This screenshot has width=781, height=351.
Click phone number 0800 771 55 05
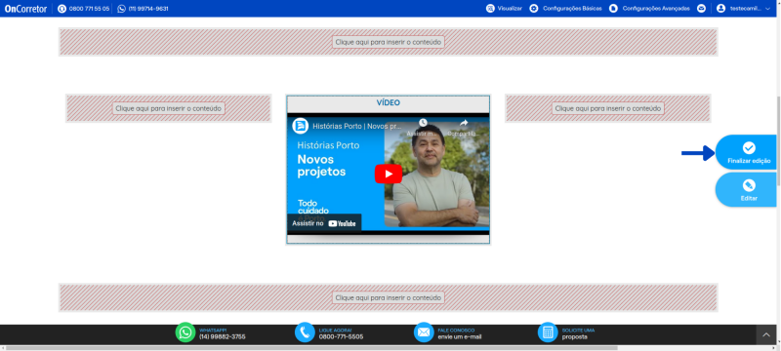pos(89,9)
